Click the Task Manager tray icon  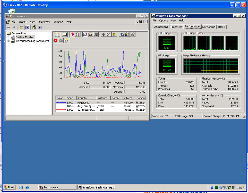coord(216,188)
